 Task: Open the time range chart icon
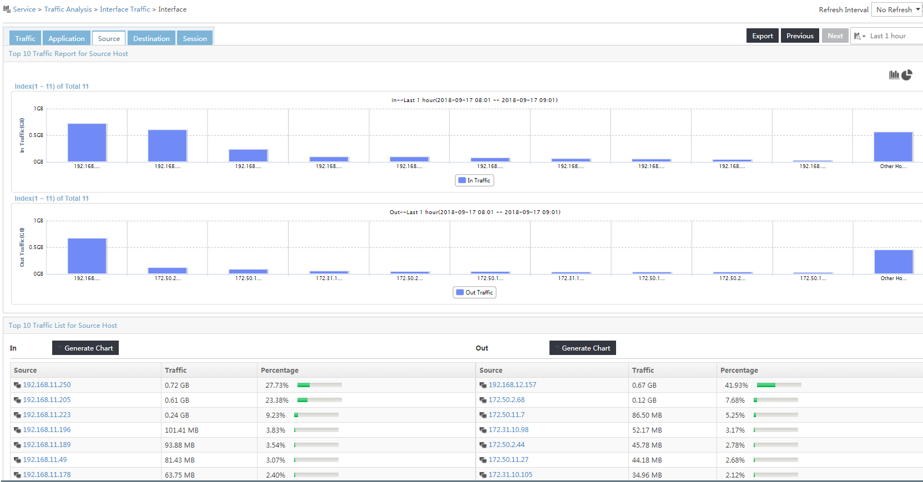pyautogui.click(x=858, y=36)
